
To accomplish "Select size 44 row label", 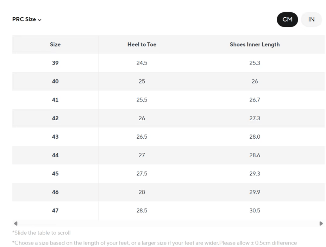I will (55, 155).
